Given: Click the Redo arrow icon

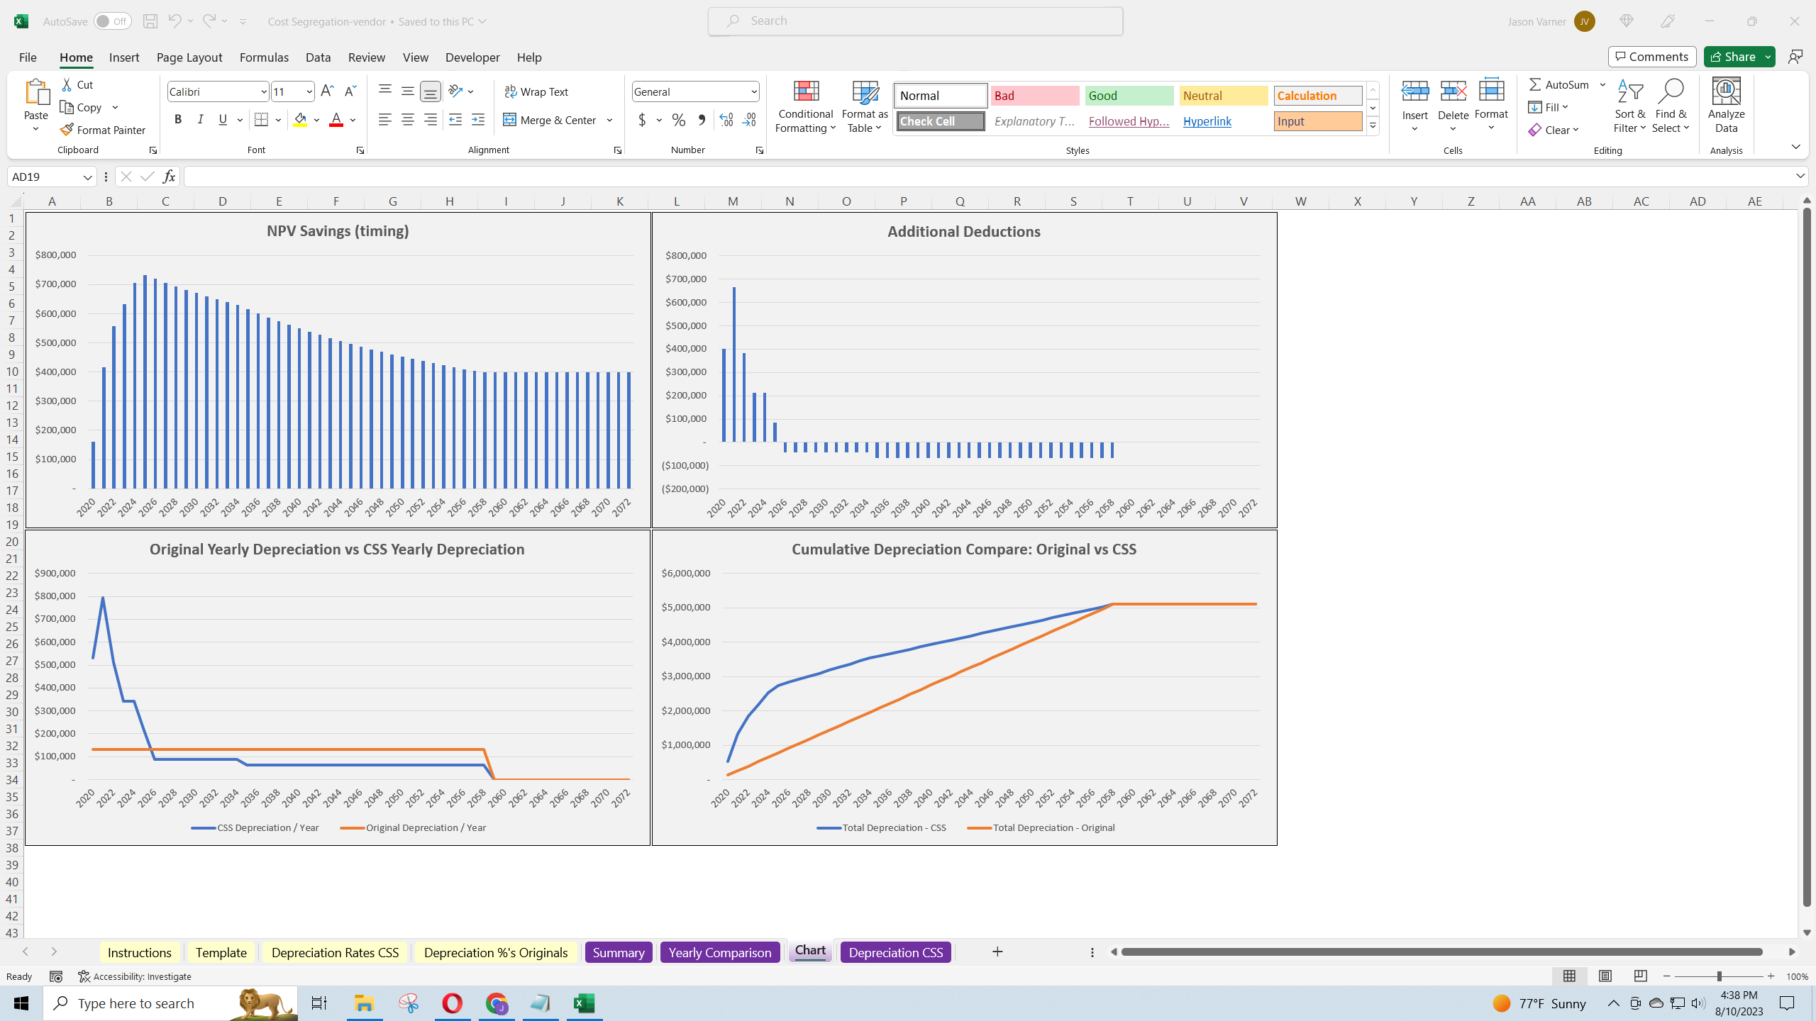Looking at the screenshot, I should click(x=209, y=21).
